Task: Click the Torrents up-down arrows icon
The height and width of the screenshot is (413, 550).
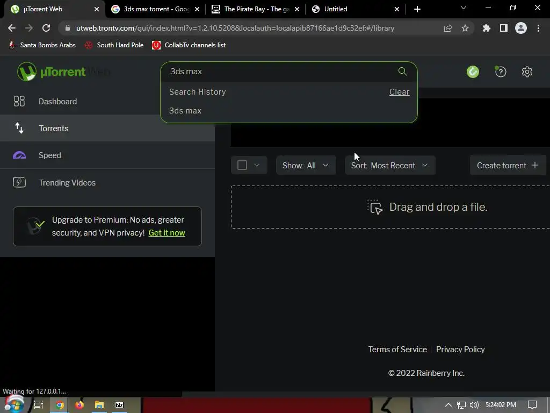Action: [x=19, y=128]
